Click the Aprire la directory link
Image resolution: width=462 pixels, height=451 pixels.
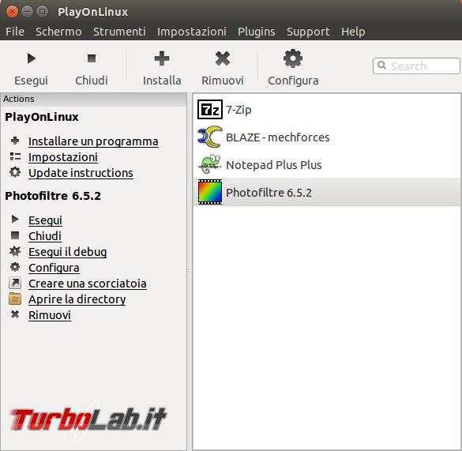pyautogui.click(x=77, y=299)
